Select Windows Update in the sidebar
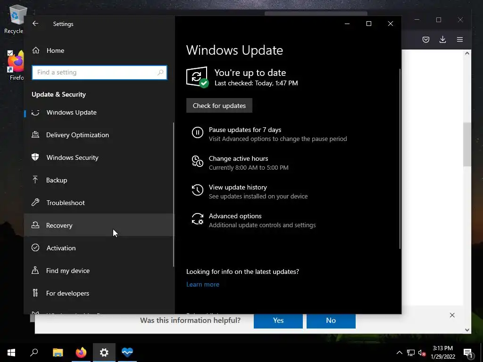 click(x=99, y=112)
